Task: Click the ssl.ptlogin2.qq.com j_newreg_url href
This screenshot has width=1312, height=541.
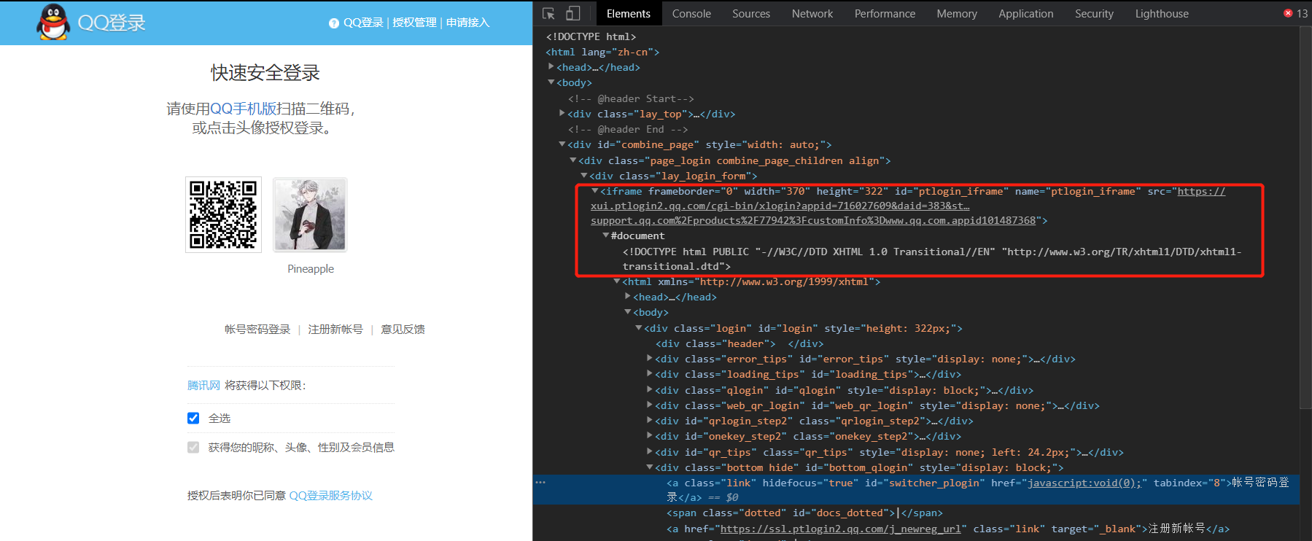Action: click(x=840, y=529)
